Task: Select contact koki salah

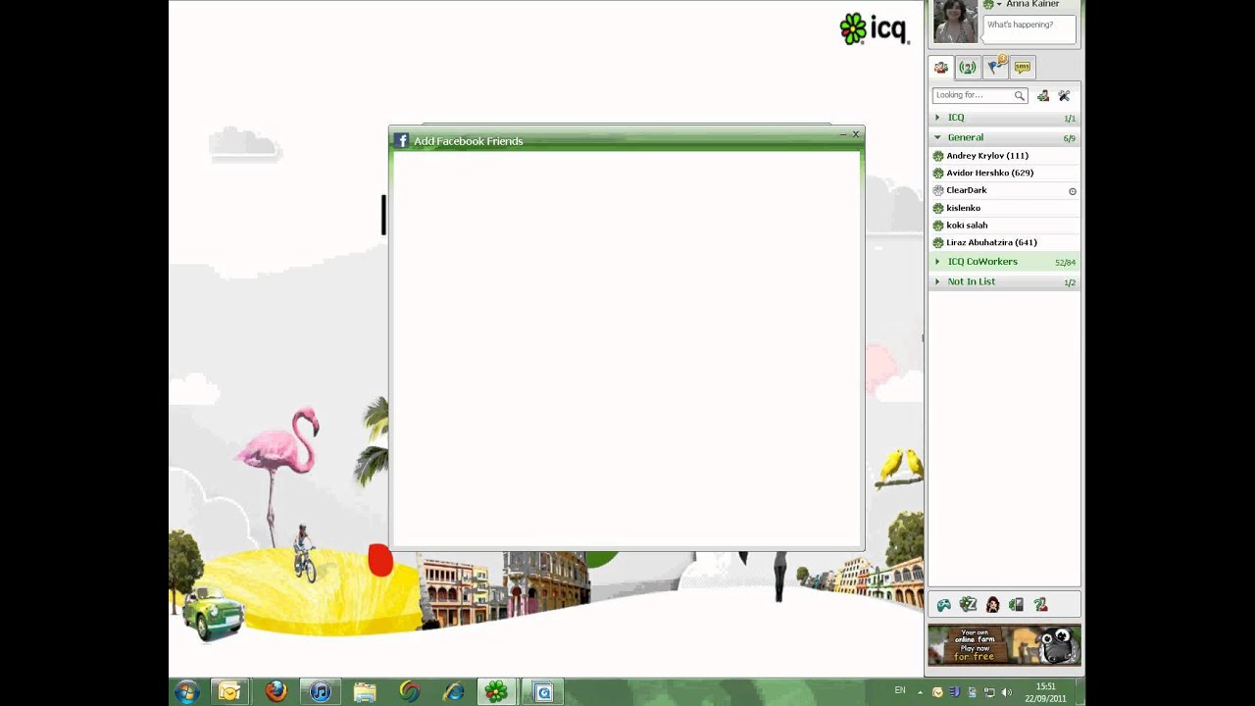Action: pyautogui.click(x=1004, y=226)
